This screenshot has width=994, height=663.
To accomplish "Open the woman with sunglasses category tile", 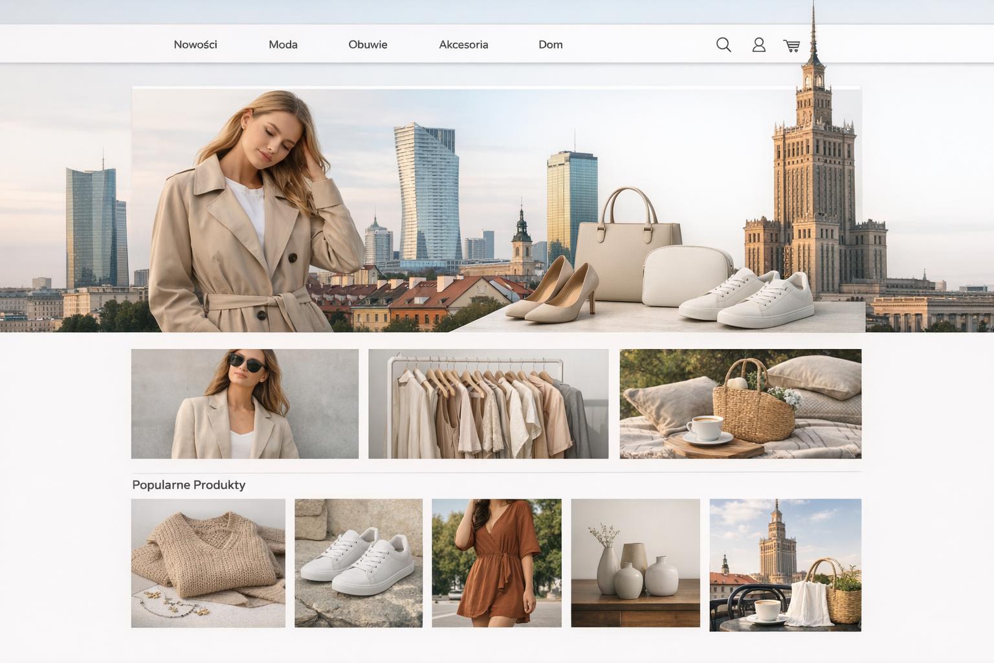I will tap(245, 403).
